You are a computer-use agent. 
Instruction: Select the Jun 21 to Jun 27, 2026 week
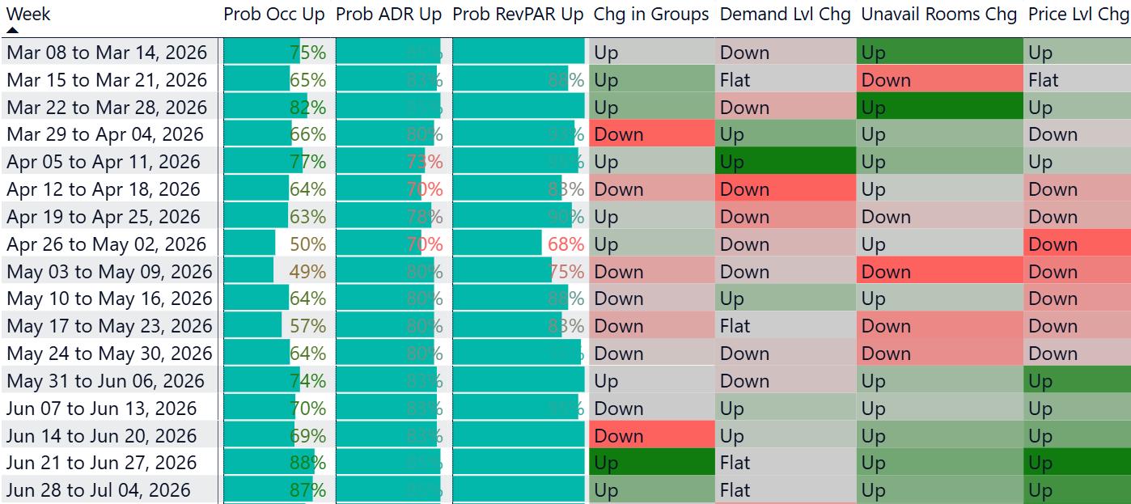tap(102, 463)
